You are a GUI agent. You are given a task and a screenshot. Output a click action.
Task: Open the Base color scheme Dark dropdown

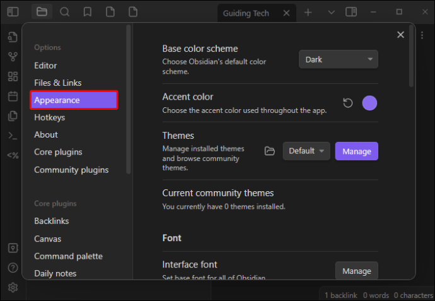click(x=338, y=59)
